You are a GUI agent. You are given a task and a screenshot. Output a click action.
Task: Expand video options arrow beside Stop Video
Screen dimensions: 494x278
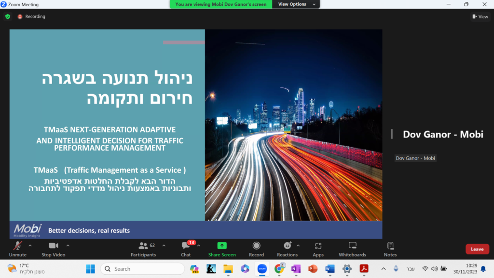[x=68, y=245]
